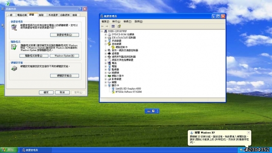The image size is (272, 153).
Task: Collapse the 顯示卡 display adapters node
Action: click(x=105, y=85)
